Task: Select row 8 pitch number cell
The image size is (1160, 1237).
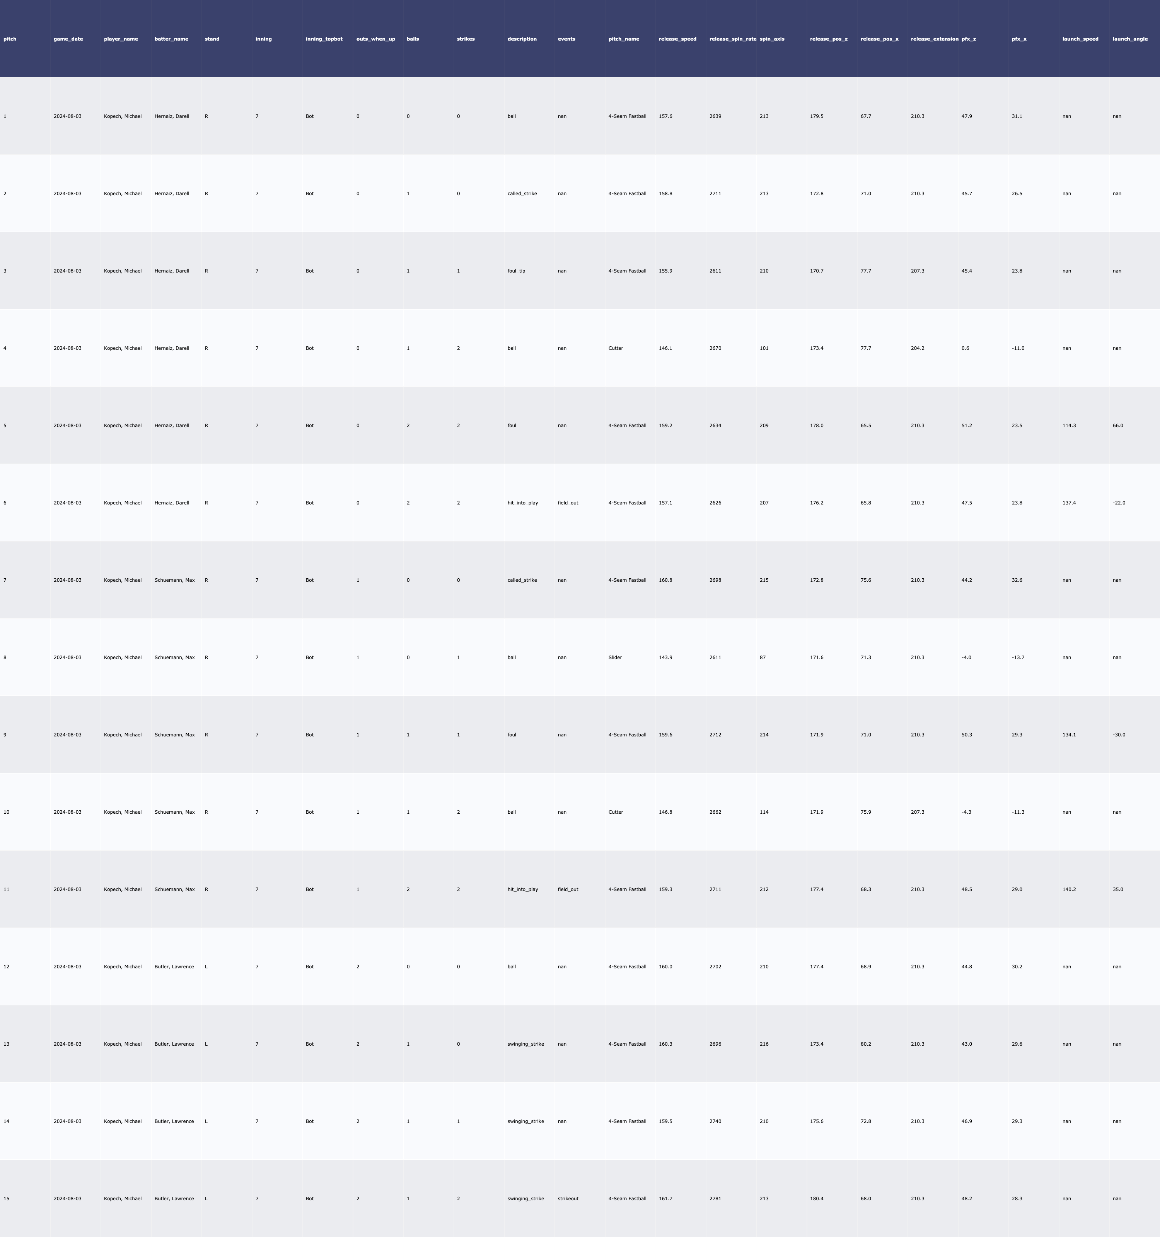Action: (x=5, y=657)
